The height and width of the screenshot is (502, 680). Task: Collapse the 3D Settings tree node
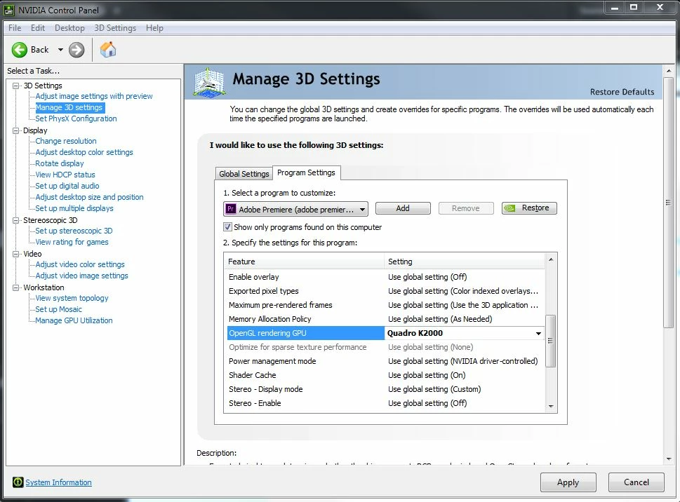pyautogui.click(x=16, y=86)
